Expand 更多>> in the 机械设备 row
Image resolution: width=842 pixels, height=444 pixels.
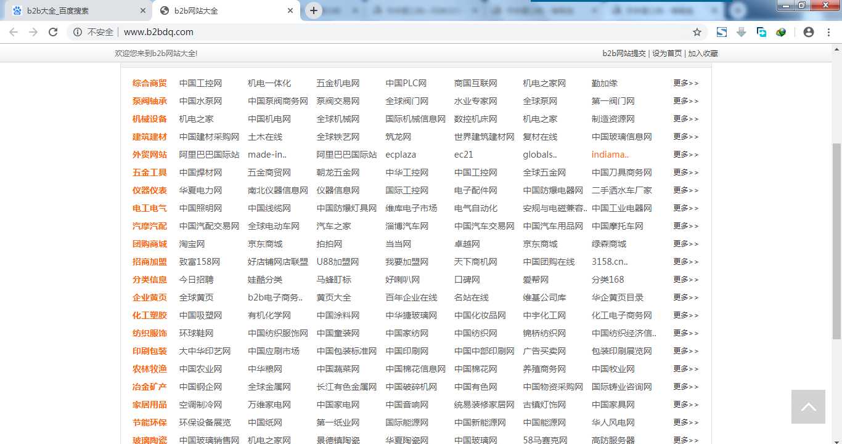686,119
